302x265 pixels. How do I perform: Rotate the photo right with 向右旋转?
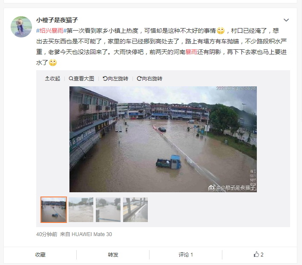(x=150, y=78)
